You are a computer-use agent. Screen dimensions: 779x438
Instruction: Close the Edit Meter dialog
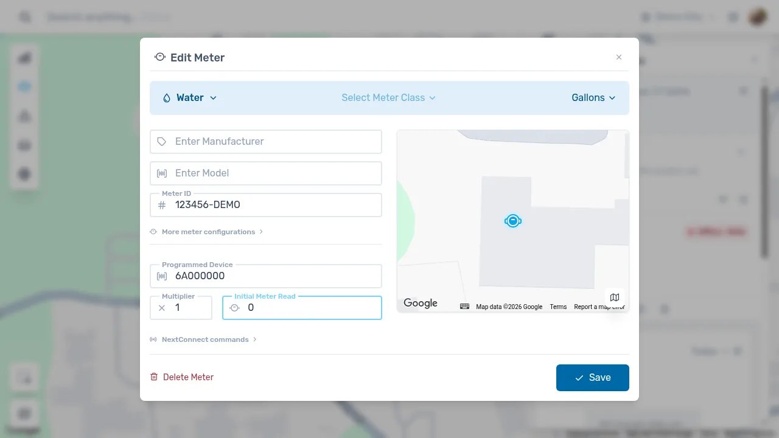619,57
